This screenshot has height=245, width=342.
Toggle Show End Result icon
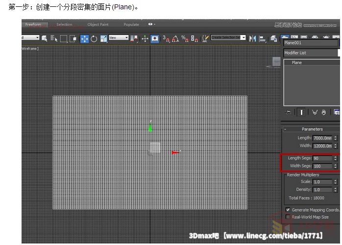(x=301, y=112)
